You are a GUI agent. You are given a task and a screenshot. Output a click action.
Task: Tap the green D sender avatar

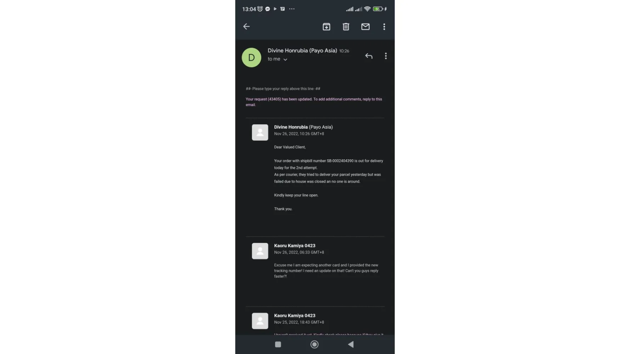[251, 57]
